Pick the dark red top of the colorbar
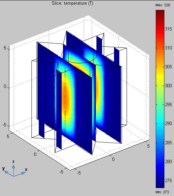 pyautogui.click(x=160, y=13)
